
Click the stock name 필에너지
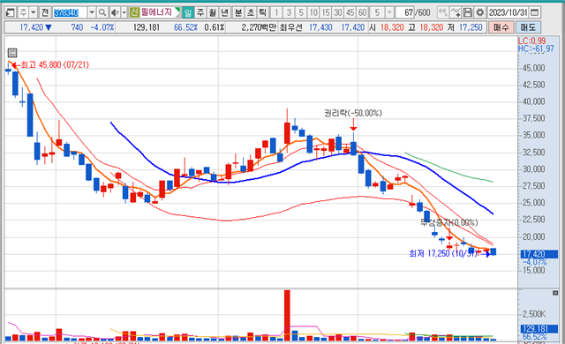[x=156, y=12]
